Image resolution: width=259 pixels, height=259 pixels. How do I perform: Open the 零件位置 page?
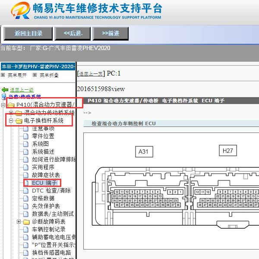[x=43, y=136]
